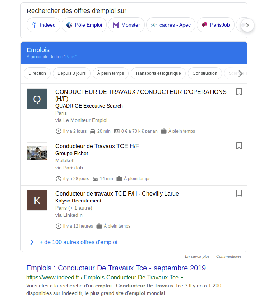Click the briefcase icon in QUADRIGE job
Image resolution: width=264 pixels, height=301 pixels.
point(164,131)
